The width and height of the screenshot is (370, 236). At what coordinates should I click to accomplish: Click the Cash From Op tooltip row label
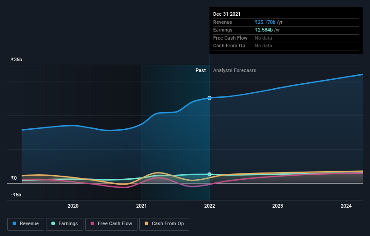pos(229,46)
